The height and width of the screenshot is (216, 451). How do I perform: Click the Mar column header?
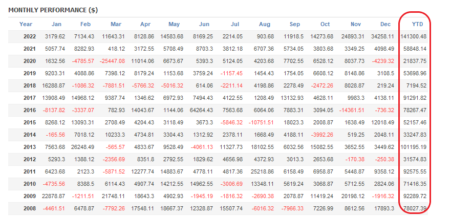tap(116, 24)
